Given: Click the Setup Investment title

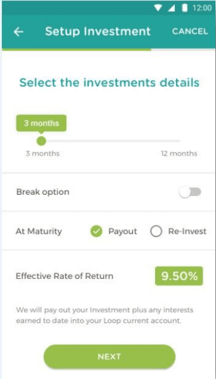Looking at the screenshot, I should click(98, 32).
